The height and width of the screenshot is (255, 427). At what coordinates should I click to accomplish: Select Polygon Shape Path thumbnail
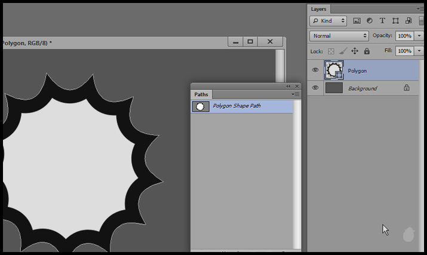[x=201, y=107]
